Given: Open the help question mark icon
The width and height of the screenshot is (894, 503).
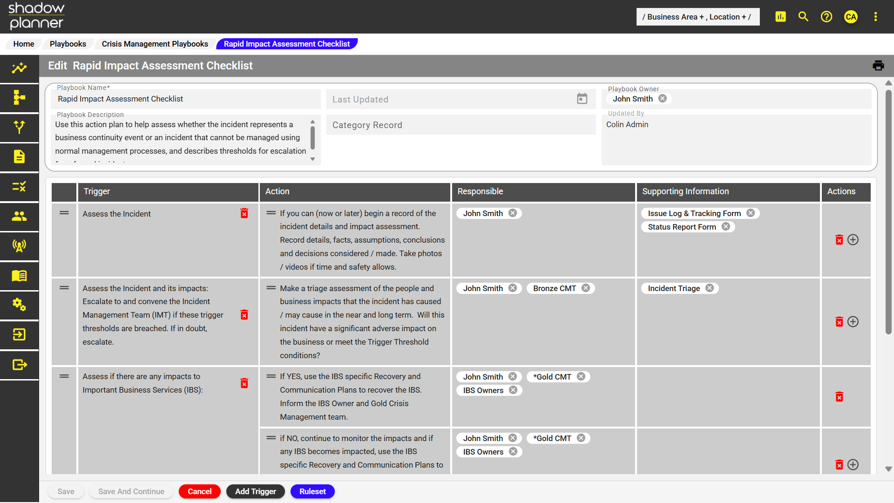Looking at the screenshot, I should tap(826, 17).
